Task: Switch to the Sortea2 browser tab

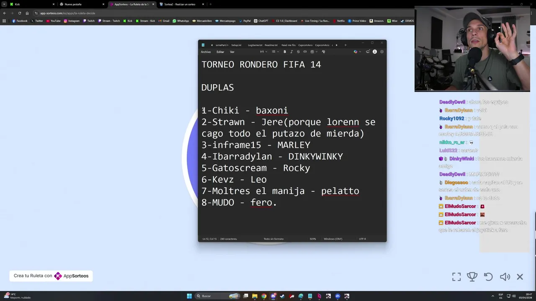Action: tap(181, 4)
